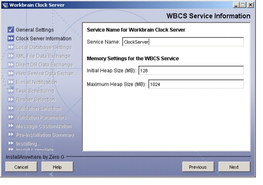Click the Pre-Installation Summary arrow icon

tap(11, 135)
